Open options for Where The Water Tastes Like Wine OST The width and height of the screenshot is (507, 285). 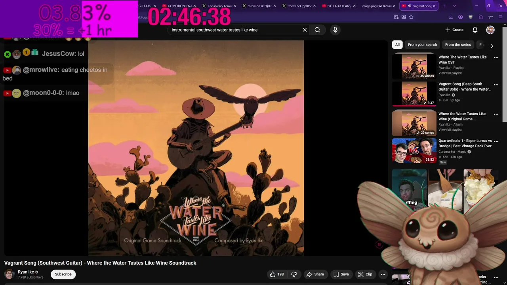(x=496, y=57)
